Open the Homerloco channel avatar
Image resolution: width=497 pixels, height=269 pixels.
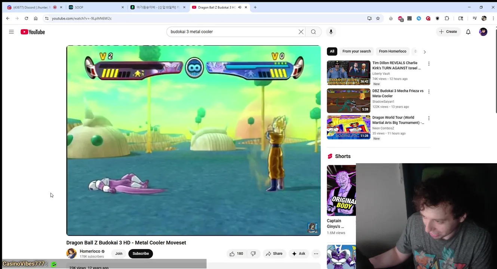71,254
